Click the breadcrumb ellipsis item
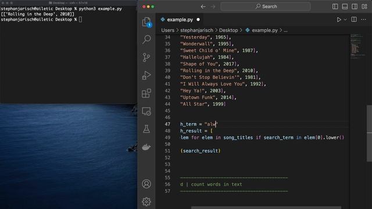The width and height of the screenshot is (372, 209). tap(285, 30)
